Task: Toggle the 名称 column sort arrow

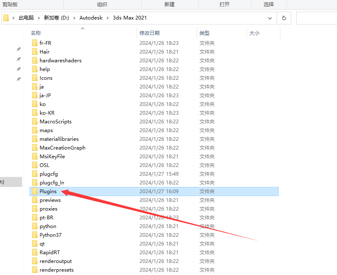Action: [x=82, y=27]
